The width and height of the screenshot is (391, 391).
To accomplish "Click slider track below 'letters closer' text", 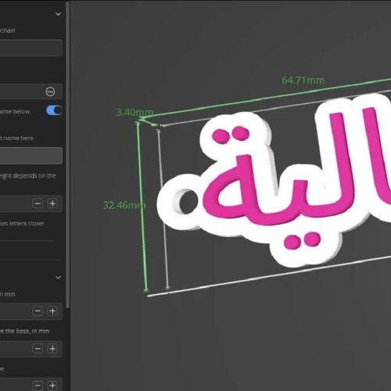I will pos(27,241).
